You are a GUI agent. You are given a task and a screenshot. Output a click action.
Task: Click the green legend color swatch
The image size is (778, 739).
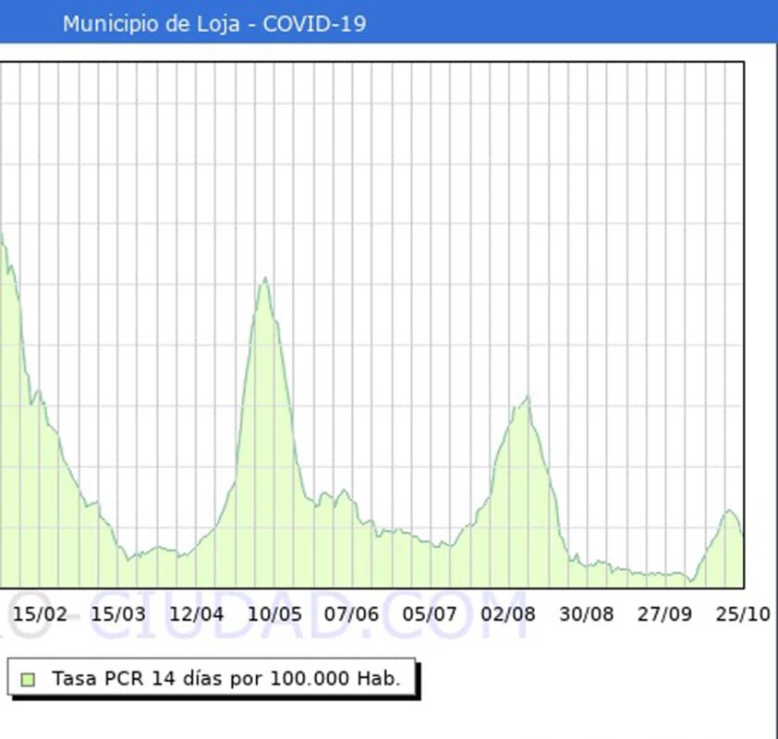[28, 679]
